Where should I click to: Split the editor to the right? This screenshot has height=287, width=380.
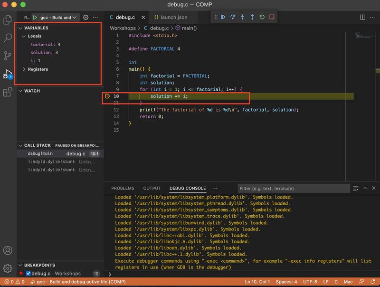(362, 17)
